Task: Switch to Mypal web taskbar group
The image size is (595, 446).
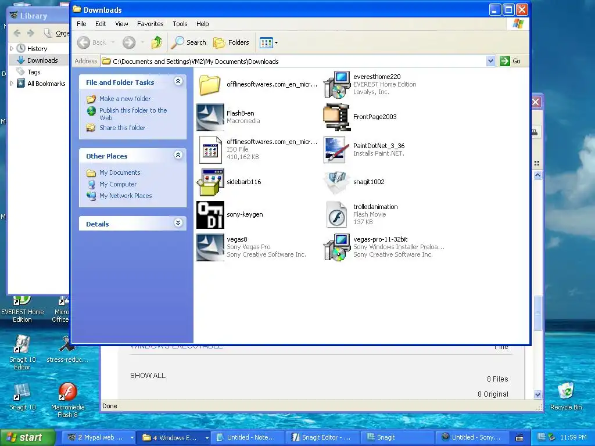Action: coord(98,437)
